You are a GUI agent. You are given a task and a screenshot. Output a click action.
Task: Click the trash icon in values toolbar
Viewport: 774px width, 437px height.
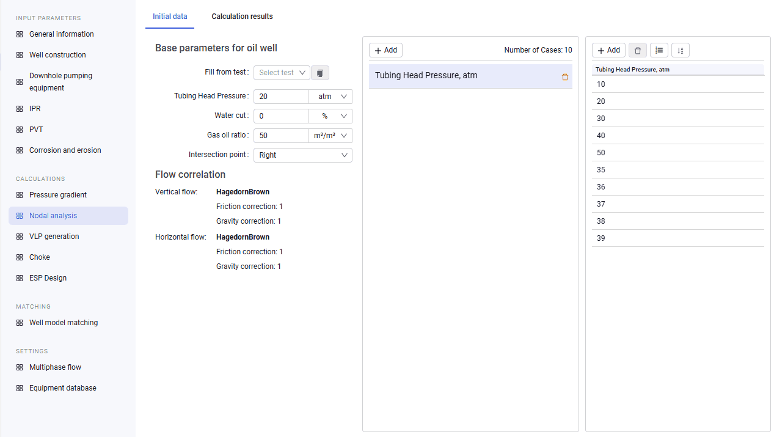click(637, 50)
